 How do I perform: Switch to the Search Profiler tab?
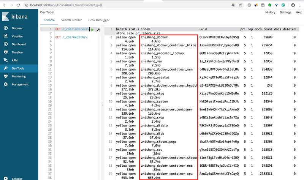tap(71, 20)
